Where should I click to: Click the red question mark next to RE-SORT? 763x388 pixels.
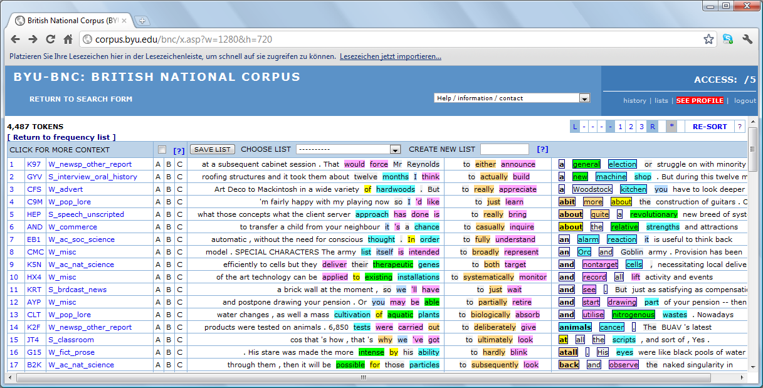pos(739,127)
